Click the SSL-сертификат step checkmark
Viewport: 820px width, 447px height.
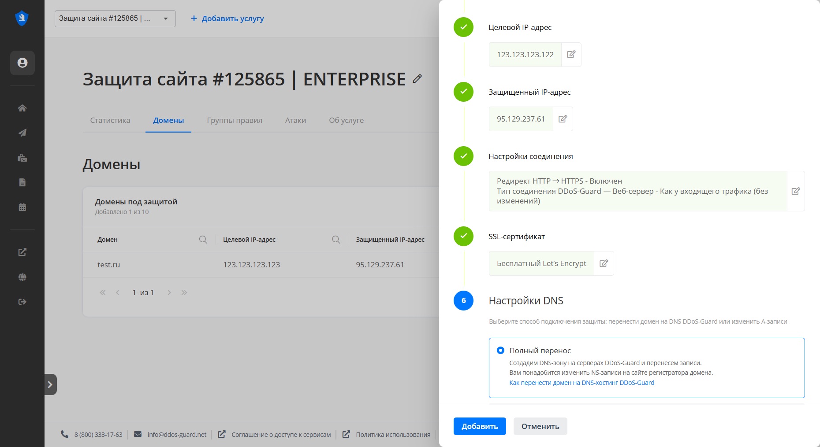click(463, 236)
